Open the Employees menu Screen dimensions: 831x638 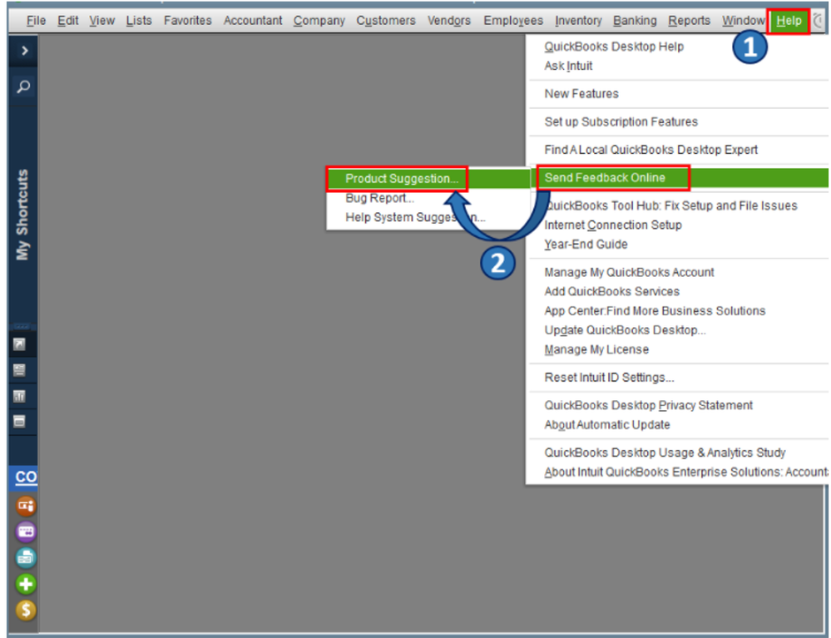pyautogui.click(x=513, y=21)
